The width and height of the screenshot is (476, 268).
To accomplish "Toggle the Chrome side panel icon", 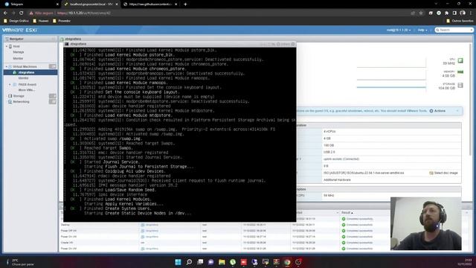I will coord(454,13).
